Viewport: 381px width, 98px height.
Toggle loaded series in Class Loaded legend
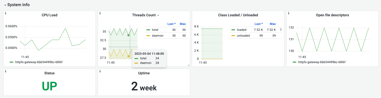point(241,30)
